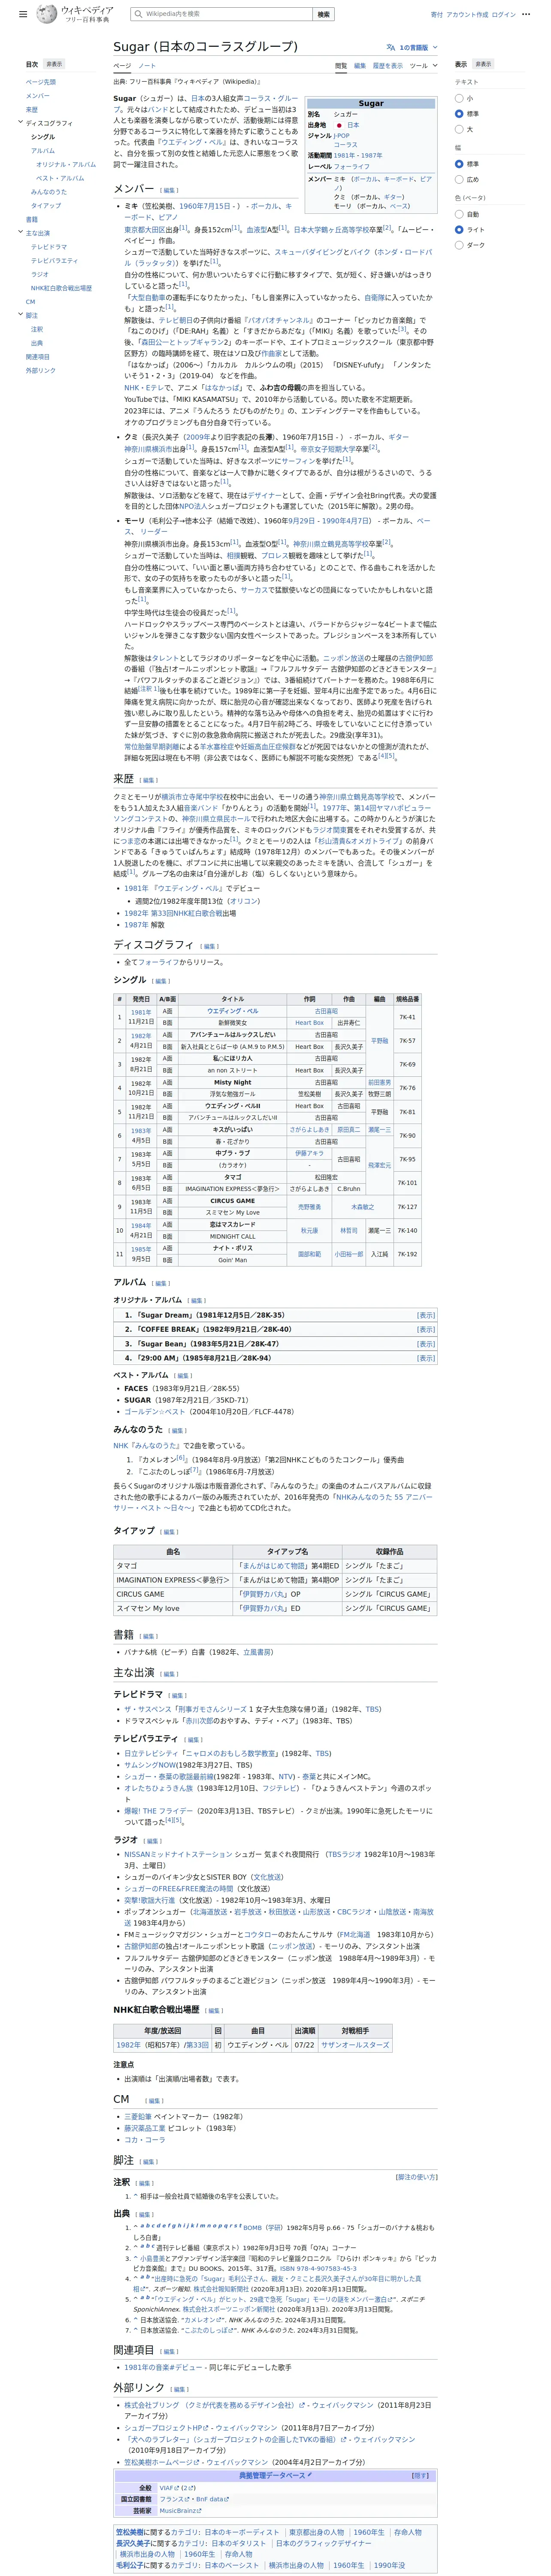551x2576 pixels.
Task: Switch to the ページ tab
Action: tap(121, 66)
